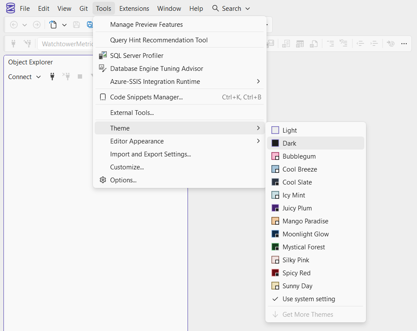Screen dimensions: 417x331
Task: Open the Git menu
Action: coord(83,9)
